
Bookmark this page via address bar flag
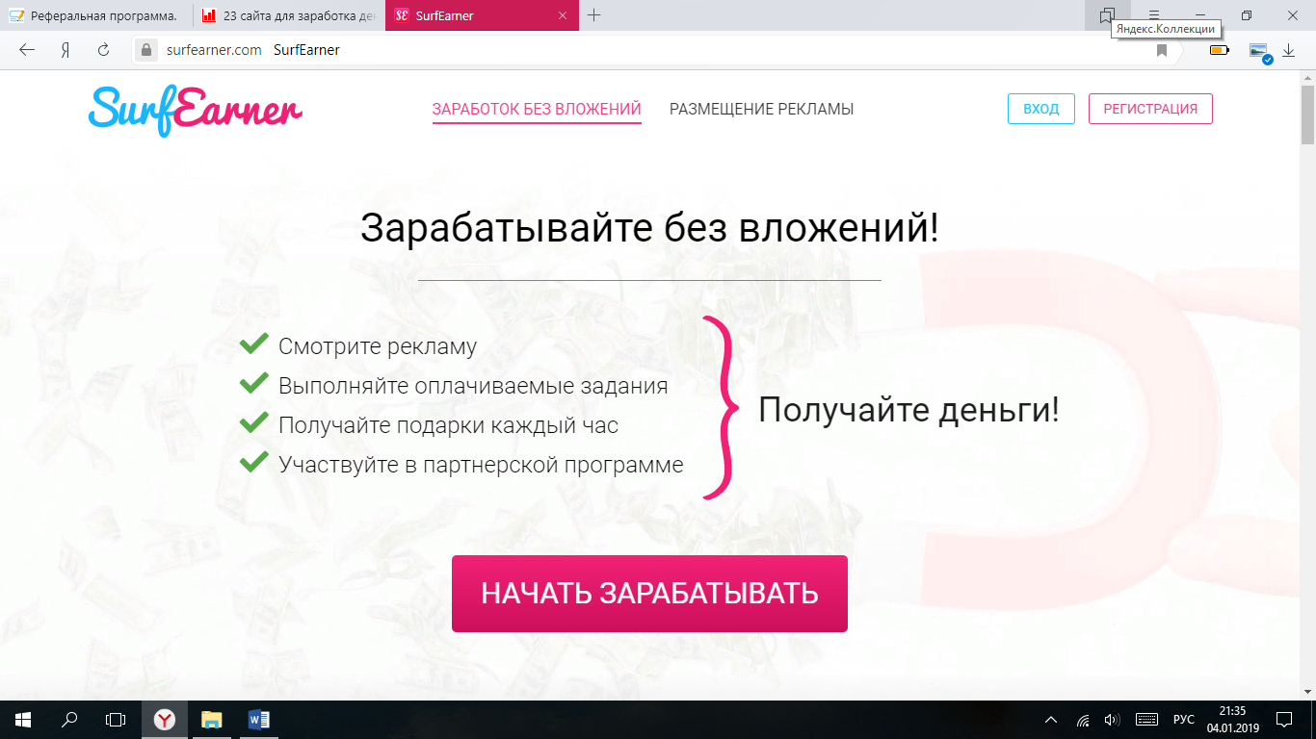click(1162, 50)
